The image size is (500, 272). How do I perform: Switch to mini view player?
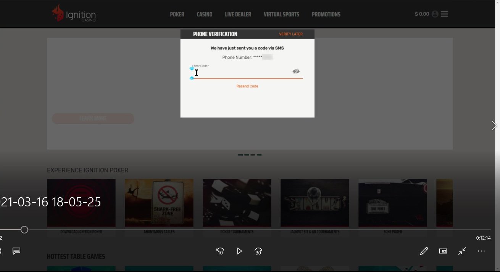point(443,251)
